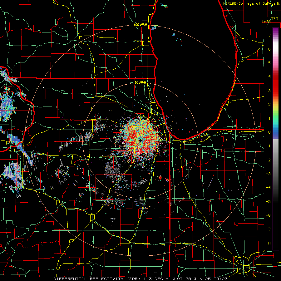Click the 7 value on color scale
This screenshot has width=281, height=281.
click(x=269, y=35)
